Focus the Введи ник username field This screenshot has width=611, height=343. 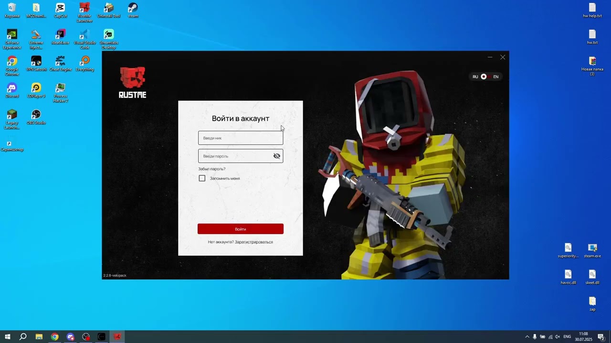241,138
